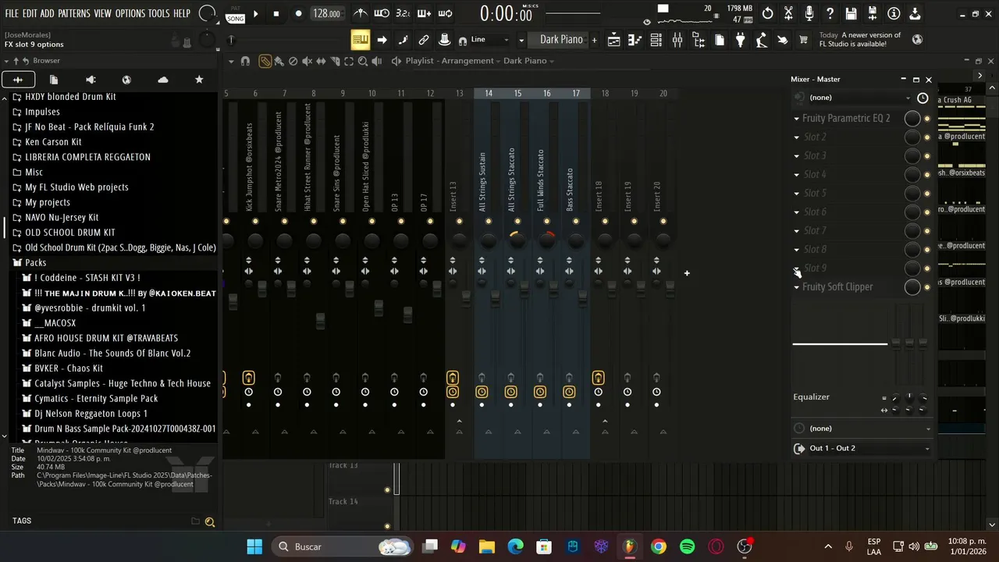Click the microphone one-click recording icon
Screen dimensions: 999x562
pyautogui.click(x=809, y=13)
